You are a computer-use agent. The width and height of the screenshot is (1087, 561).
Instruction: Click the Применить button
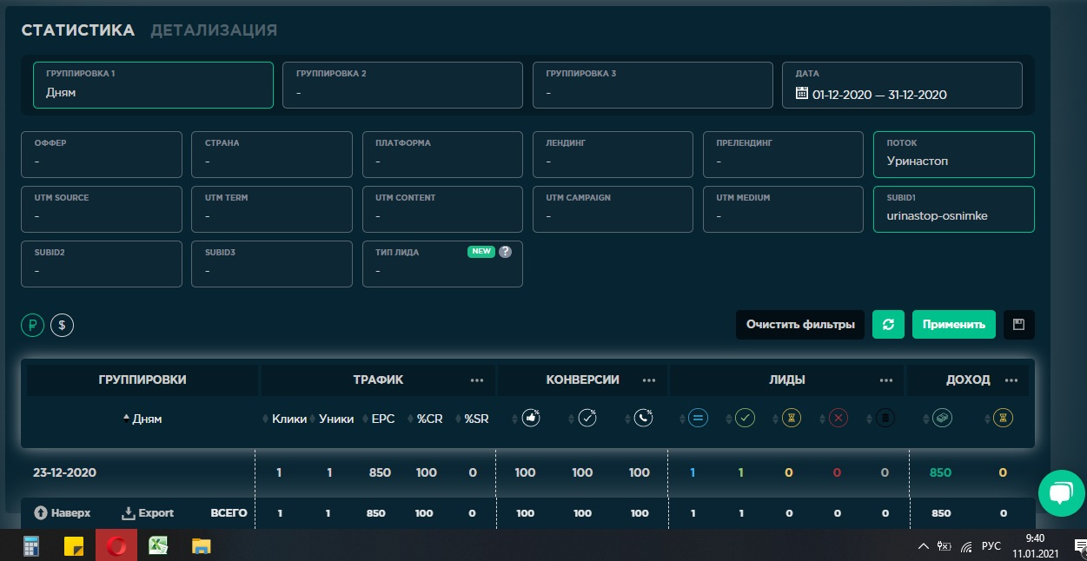(953, 324)
